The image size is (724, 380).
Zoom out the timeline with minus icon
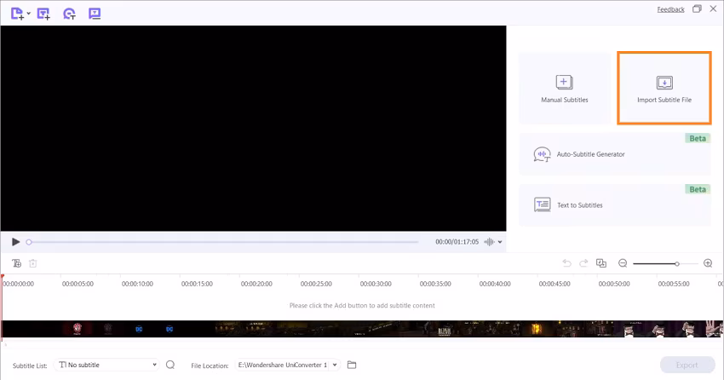click(x=623, y=263)
